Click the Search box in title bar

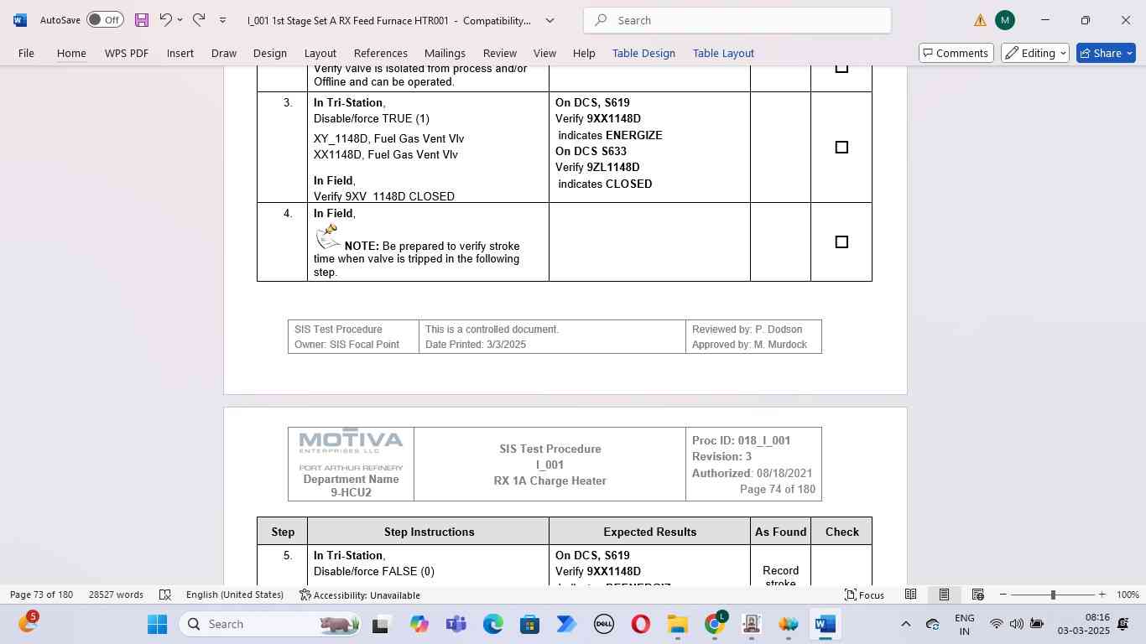pos(737,20)
